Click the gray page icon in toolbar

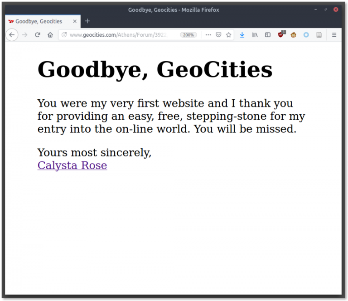319,35
